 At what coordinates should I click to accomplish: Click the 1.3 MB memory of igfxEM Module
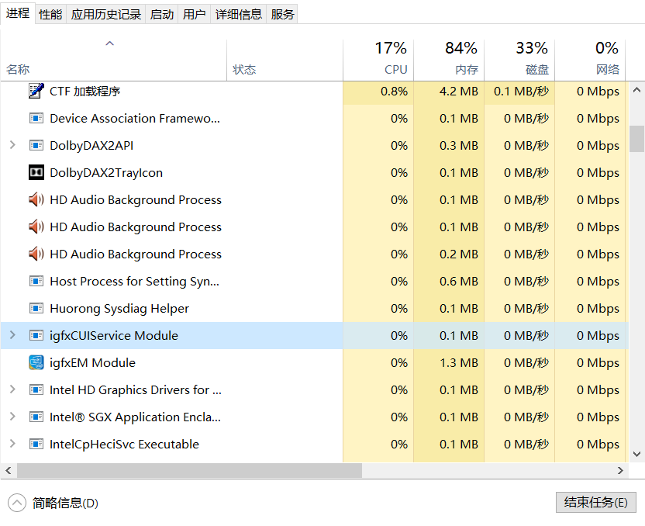459,363
